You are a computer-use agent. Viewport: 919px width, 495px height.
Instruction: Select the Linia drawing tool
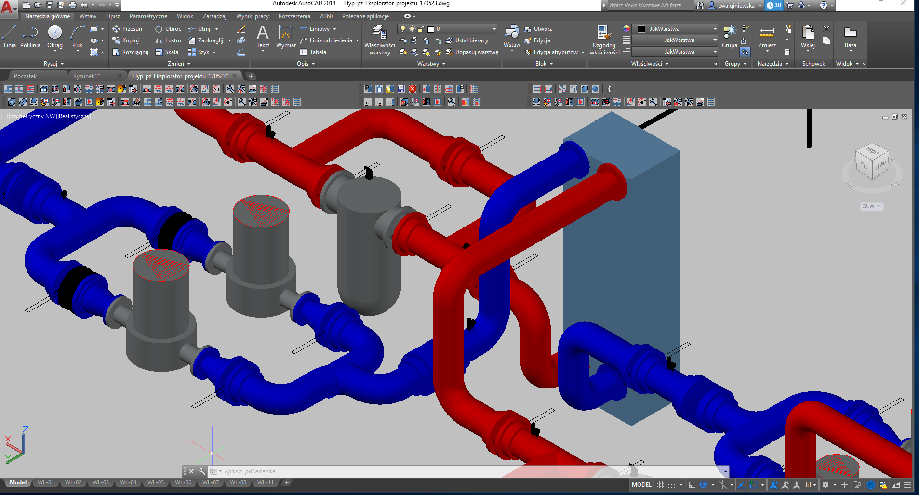click(10, 37)
